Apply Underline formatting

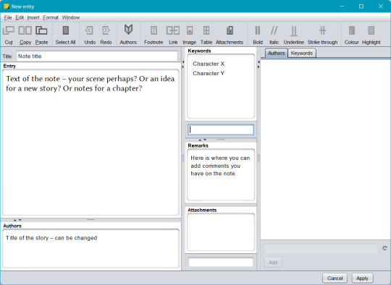click(x=294, y=35)
